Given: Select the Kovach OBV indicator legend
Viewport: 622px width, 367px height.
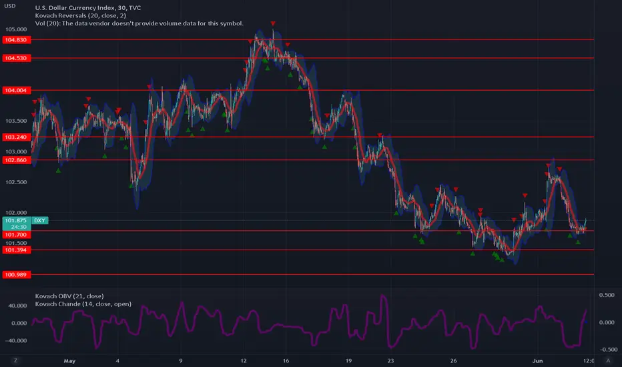Looking at the screenshot, I should (69, 296).
